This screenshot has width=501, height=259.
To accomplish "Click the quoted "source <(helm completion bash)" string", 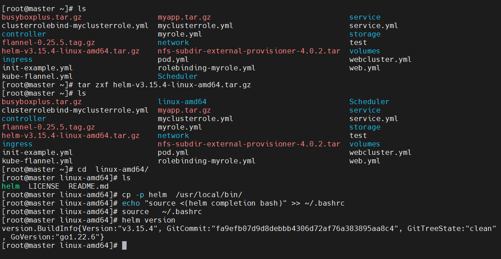I will click(x=216, y=203).
